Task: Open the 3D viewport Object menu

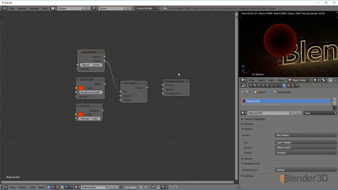Action: pyautogui.click(x=281, y=80)
